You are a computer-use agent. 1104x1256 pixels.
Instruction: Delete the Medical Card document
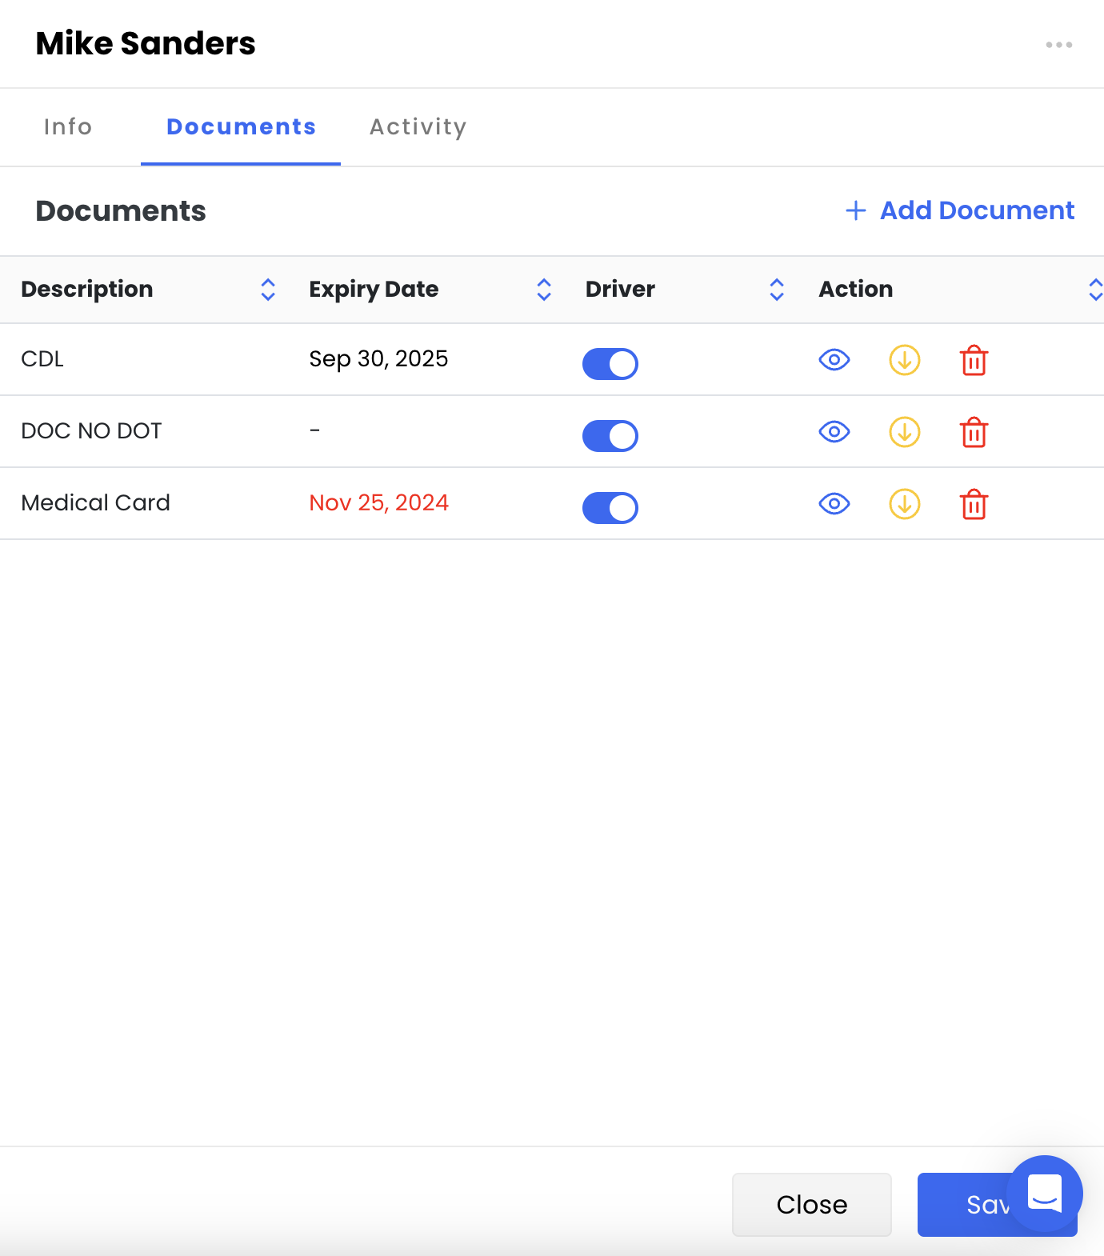pos(974,505)
